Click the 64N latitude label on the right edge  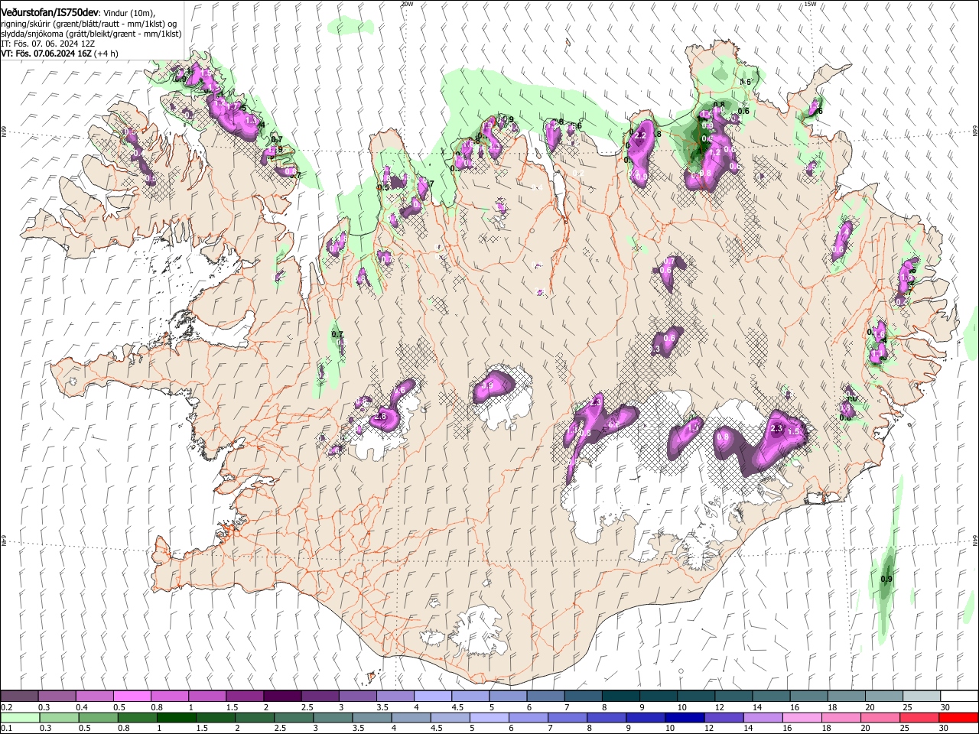[974, 539]
